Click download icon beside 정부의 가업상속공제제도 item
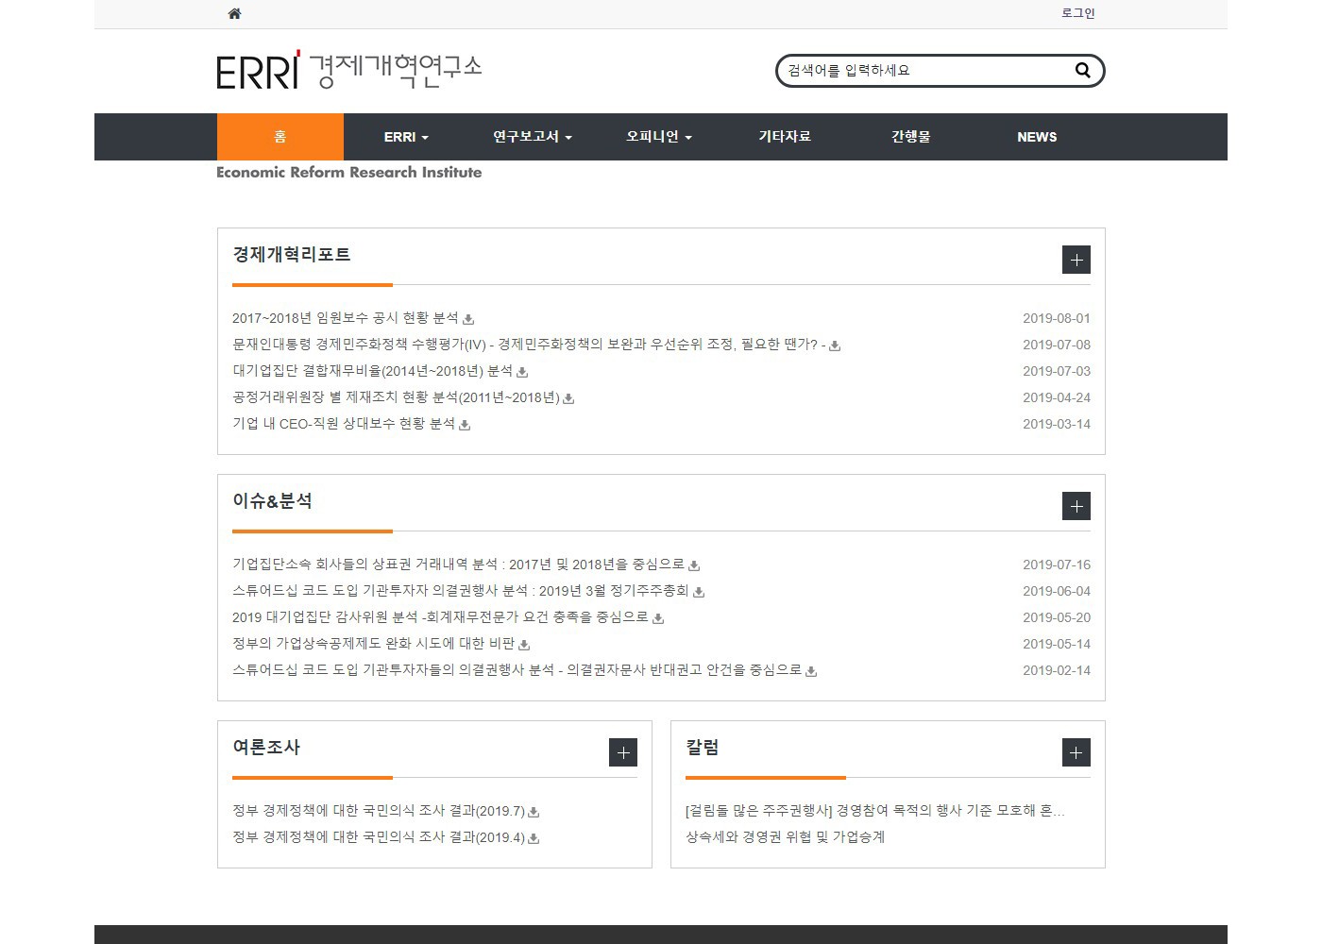 point(524,645)
